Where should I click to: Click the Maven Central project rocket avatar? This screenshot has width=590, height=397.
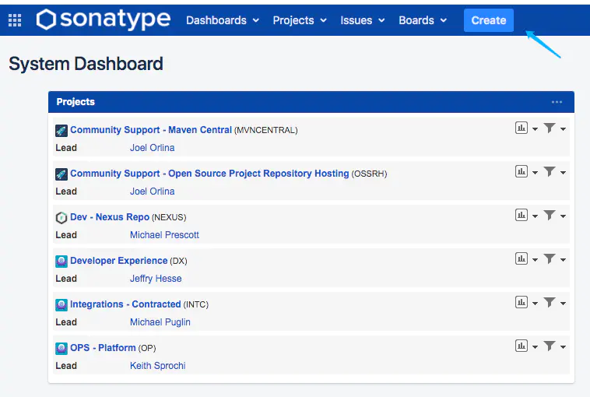pos(61,131)
